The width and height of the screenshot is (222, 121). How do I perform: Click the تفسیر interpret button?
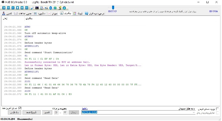coord(47,112)
